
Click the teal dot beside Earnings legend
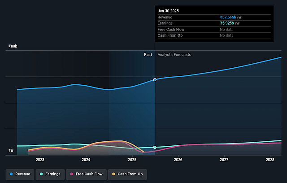(41, 174)
